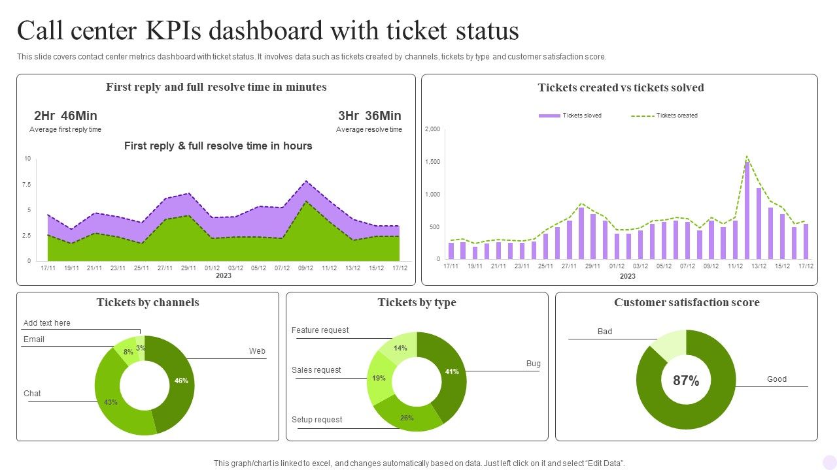Expand the Tickets by type panel
This screenshot has height=470, width=837.
point(417,302)
